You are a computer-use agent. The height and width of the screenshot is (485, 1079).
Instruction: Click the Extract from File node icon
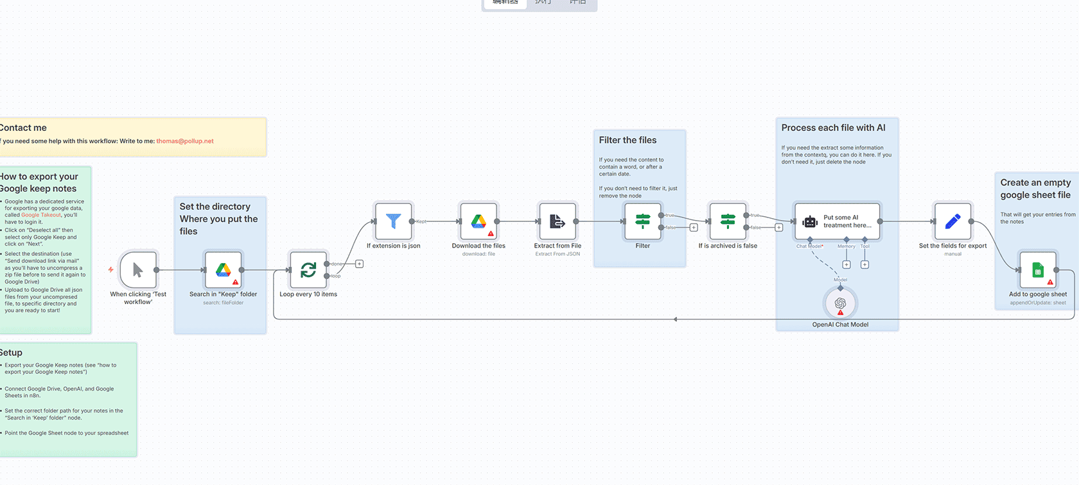(x=557, y=221)
